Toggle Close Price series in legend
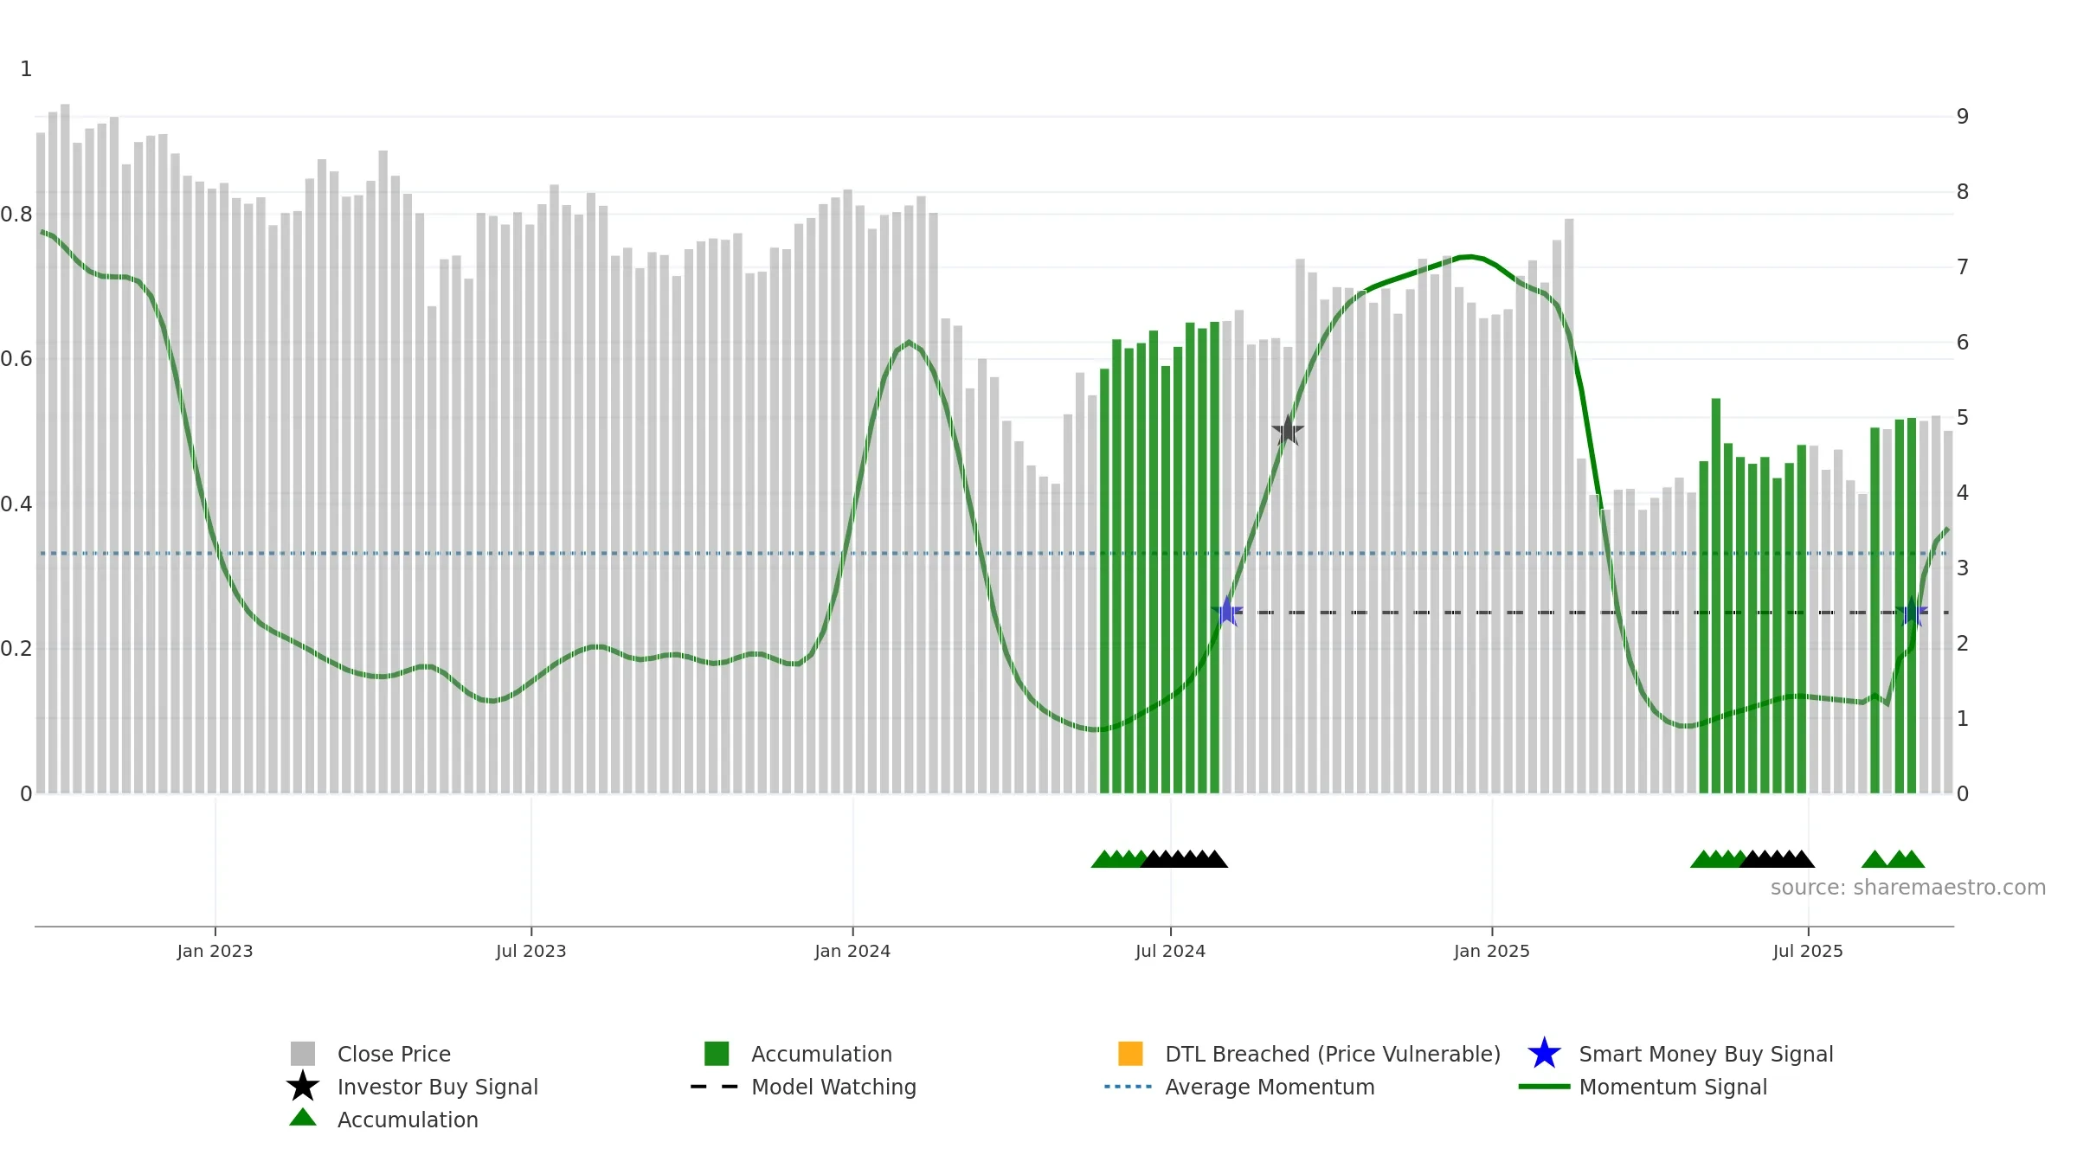Screen dimensions: 2077x1168 [x=394, y=1054]
